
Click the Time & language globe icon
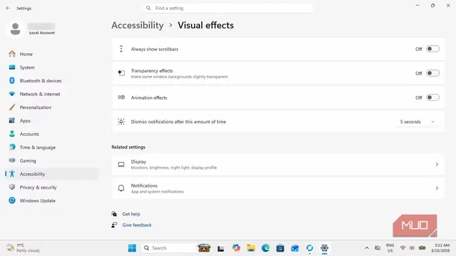12,147
